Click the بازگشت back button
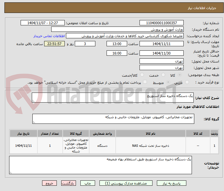224x191 pixels. [68, 183]
